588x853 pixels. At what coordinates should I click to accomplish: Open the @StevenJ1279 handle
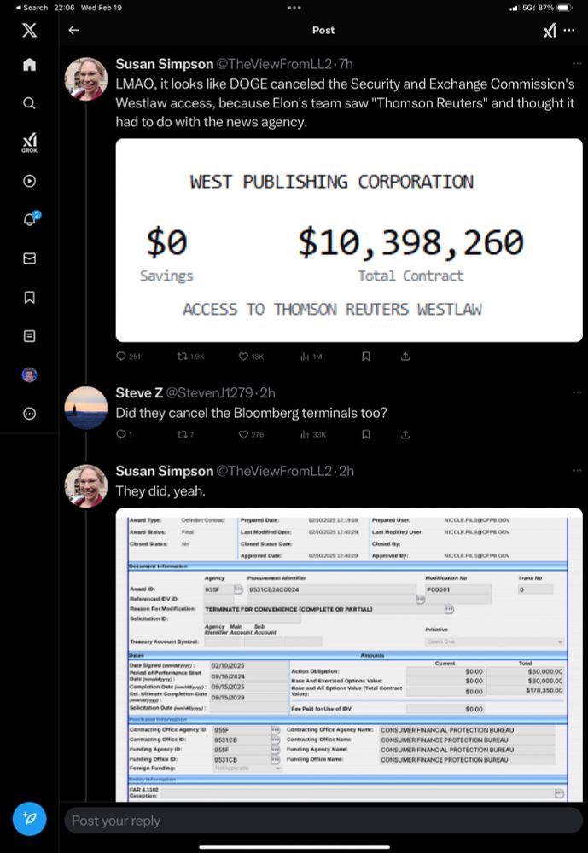[x=209, y=392]
